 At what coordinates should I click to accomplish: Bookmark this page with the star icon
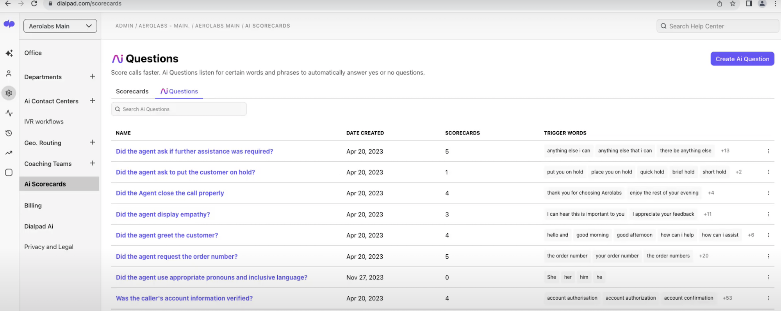pyautogui.click(x=733, y=4)
